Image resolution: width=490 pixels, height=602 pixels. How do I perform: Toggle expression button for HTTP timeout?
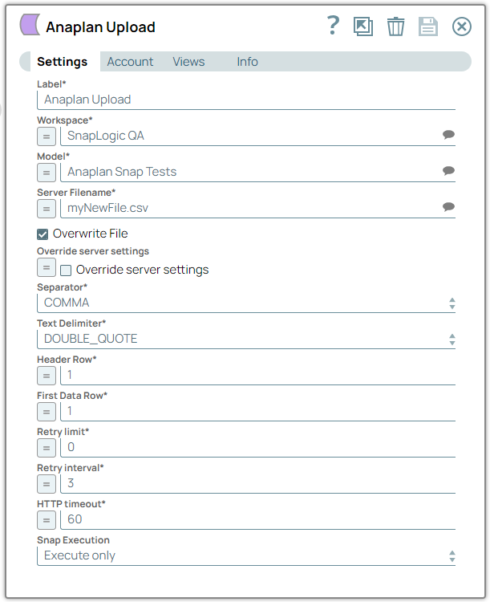[47, 520]
